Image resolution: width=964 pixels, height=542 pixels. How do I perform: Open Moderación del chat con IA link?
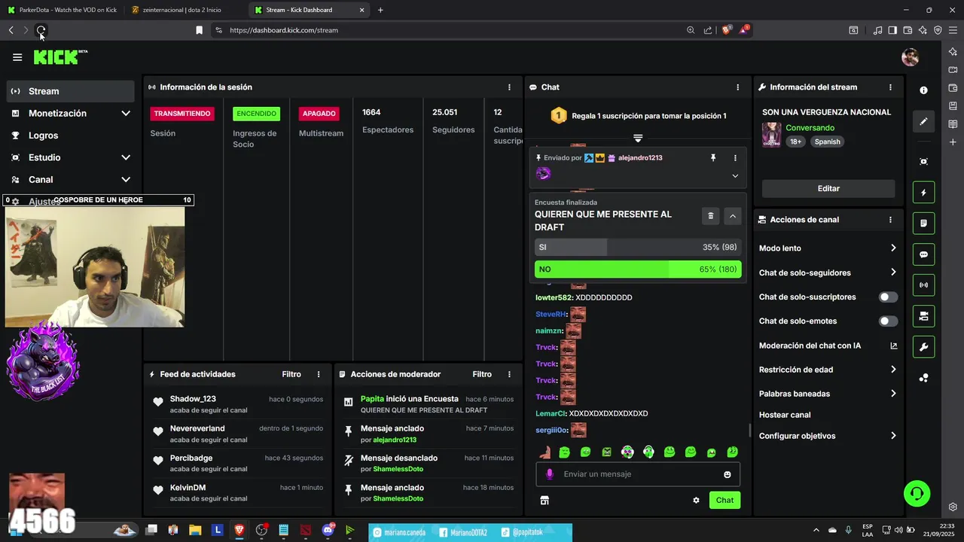[828, 346]
